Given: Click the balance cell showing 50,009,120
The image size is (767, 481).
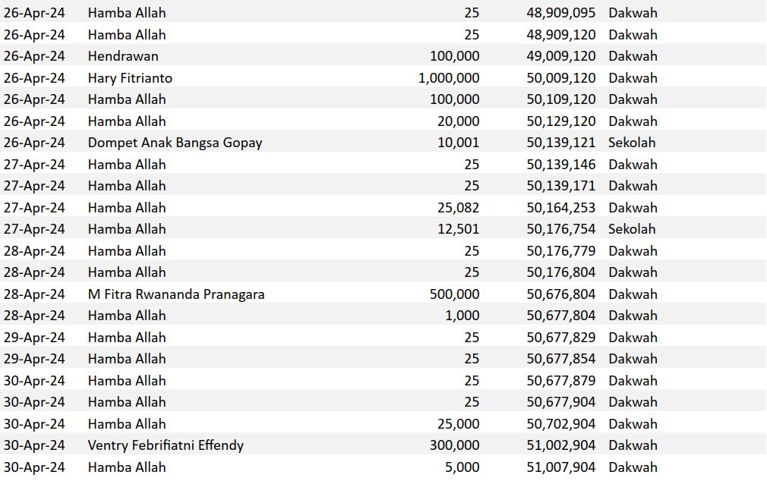Looking at the screenshot, I should pos(561,78).
